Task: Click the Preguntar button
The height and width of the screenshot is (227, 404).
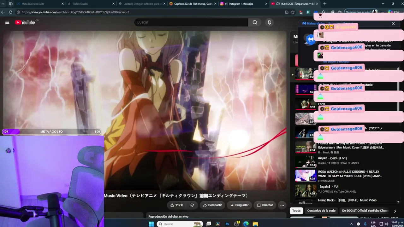Action: [239, 205]
